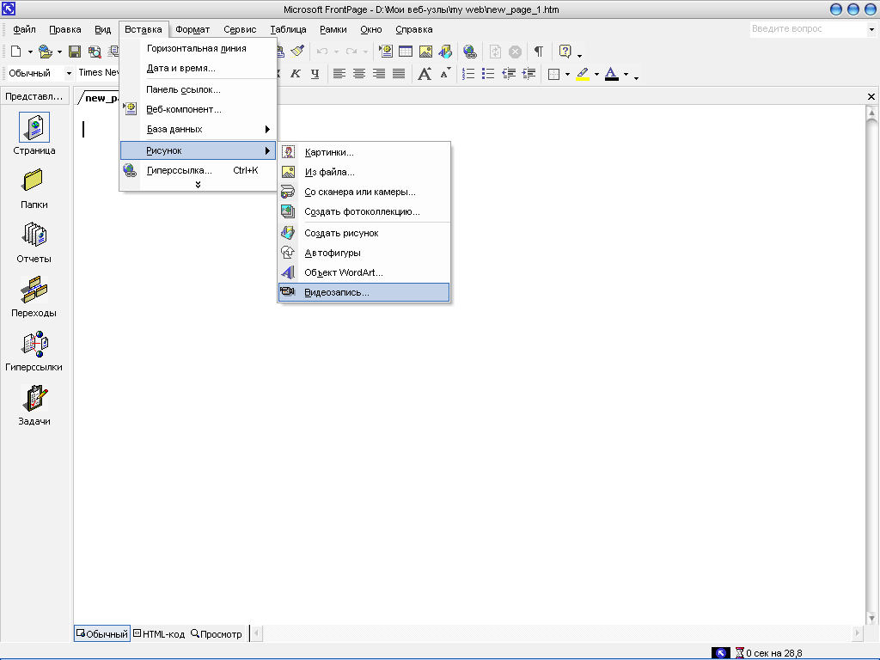Choose Картинки in picture submenu

[364, 152]
